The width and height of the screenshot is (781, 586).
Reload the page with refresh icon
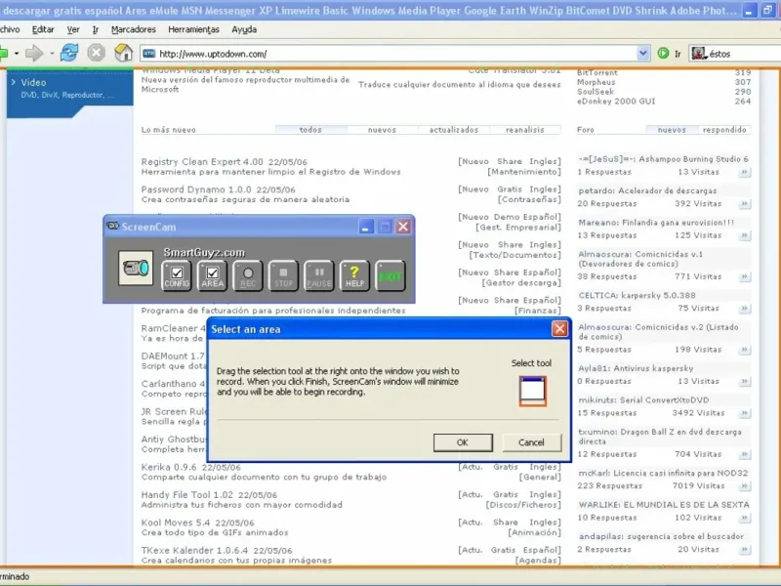point(69,53)
